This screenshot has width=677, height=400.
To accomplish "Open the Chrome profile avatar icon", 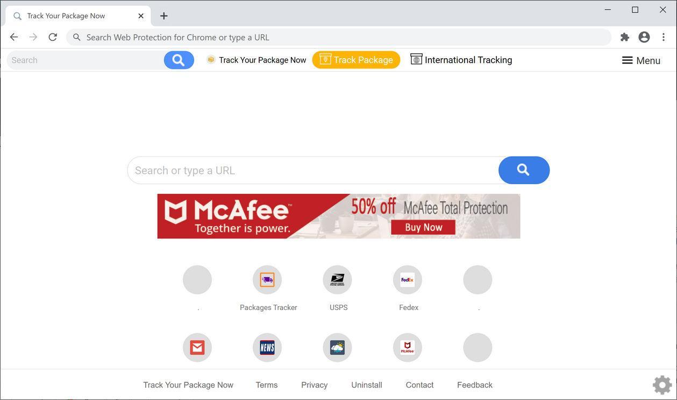I will [644, 37].
